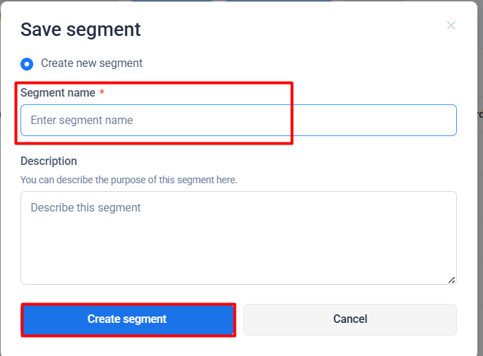This screenshot has height=356, width=483.
Task: Click the Segment name input field
Action: click(238, 121)
